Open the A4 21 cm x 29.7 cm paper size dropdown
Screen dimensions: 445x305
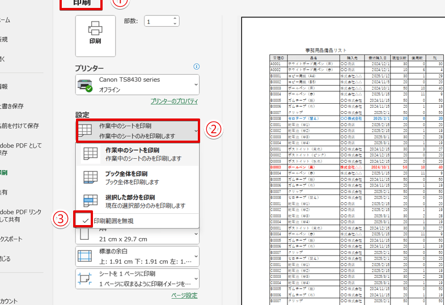click(x=137, y=236)
